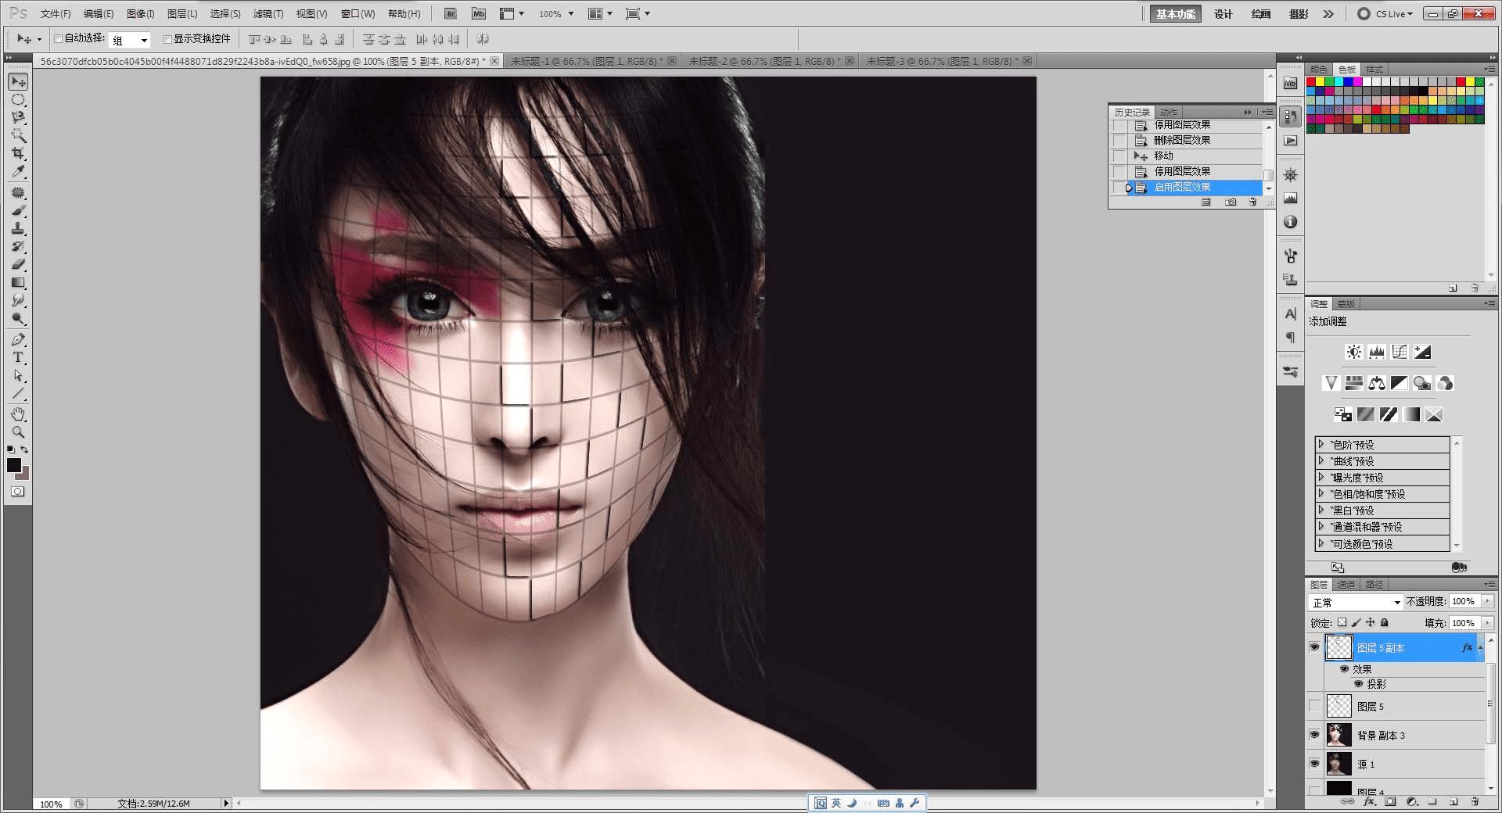Click the trash icon in Layers panel

(x=1475, y=801)
